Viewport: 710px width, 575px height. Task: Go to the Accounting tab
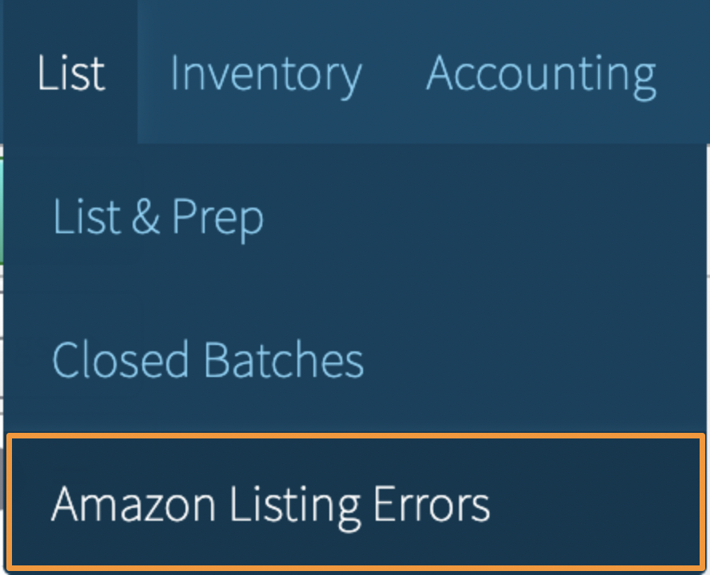[541, 73]
